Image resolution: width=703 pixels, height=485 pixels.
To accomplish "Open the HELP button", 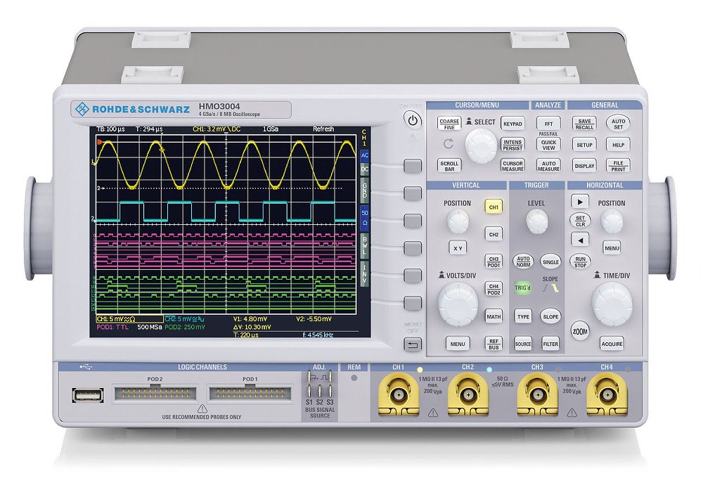I will [x=618, y=145].
